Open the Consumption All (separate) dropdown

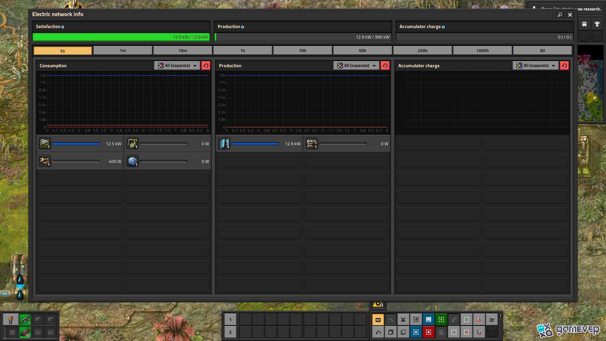pos(177,65)
